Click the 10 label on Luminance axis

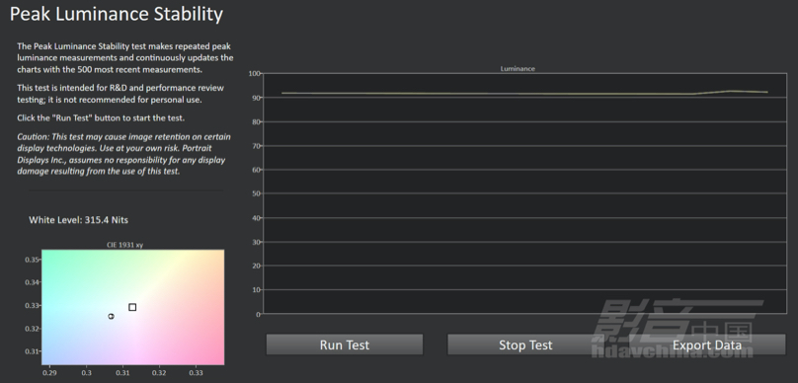[256, 290]
